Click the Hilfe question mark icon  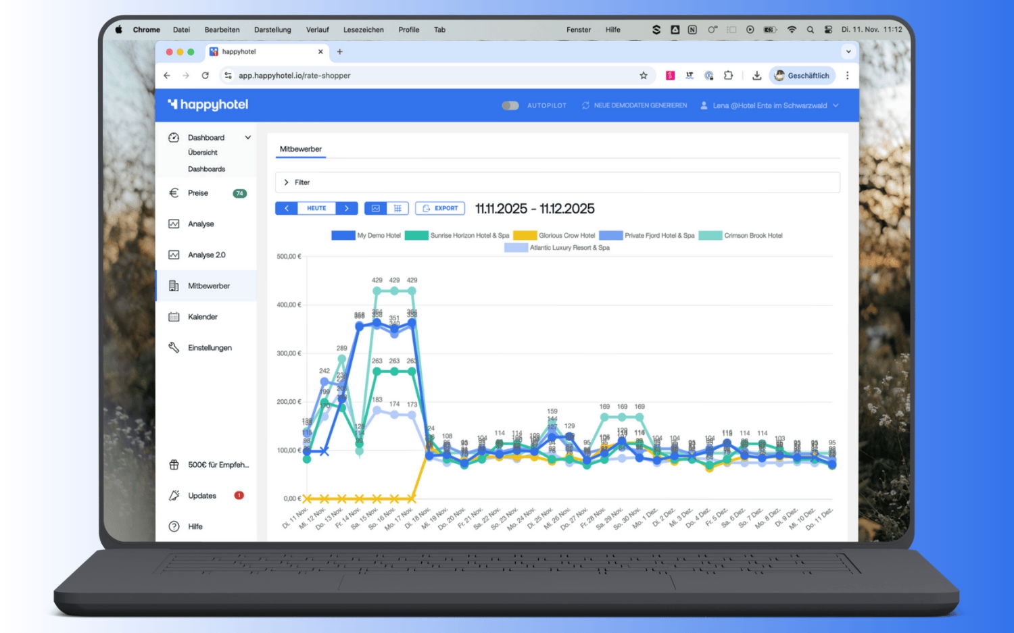[174, 526]
